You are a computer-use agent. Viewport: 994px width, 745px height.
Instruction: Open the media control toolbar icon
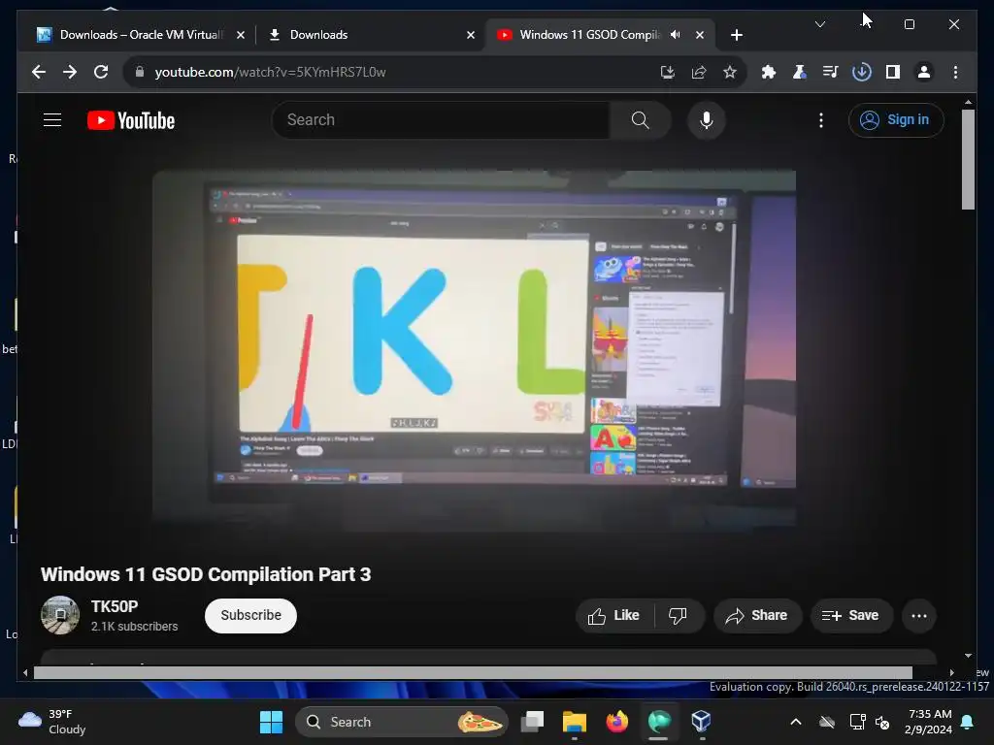831,72
